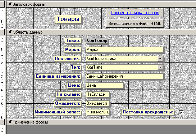
Task: Open the КодТипа combo box arrow
Action: (160, 67)
